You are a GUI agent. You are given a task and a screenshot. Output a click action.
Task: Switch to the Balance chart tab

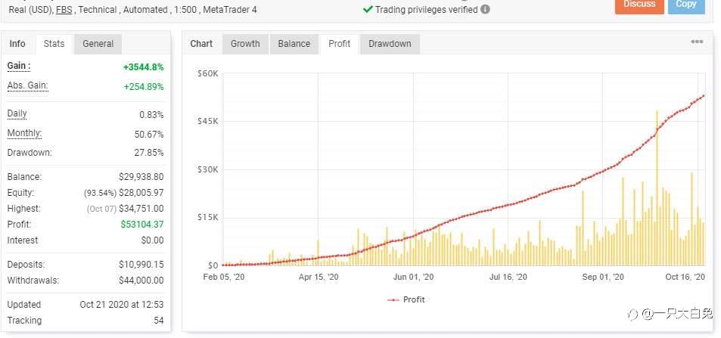pos(294,44)
